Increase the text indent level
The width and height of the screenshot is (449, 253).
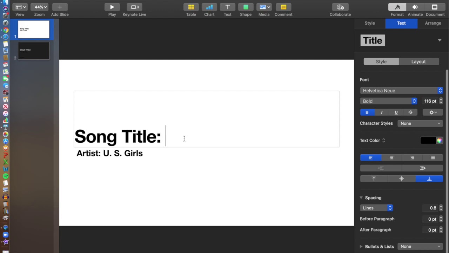pyautogui.click(x=422, y=168)
